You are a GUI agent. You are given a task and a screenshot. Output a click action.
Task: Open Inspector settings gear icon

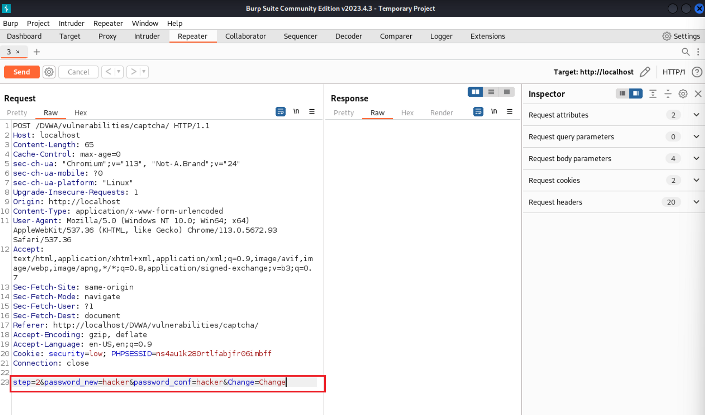click(683, 94)
